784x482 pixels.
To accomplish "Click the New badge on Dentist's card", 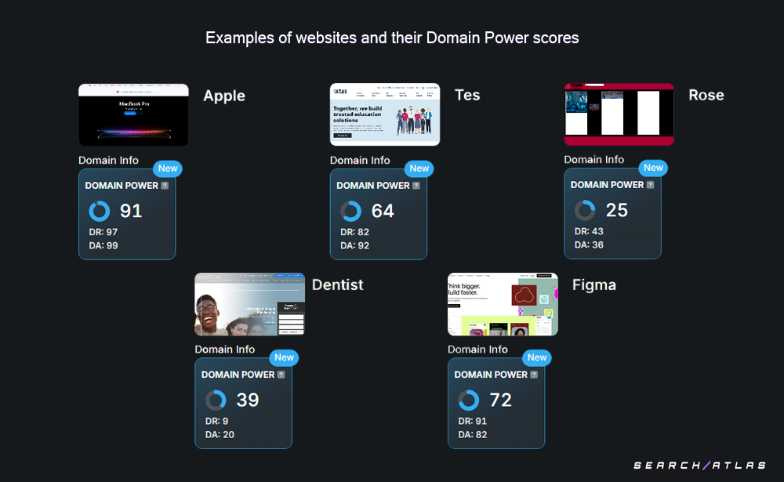I will pyautogui.click(x=284, y=357).
